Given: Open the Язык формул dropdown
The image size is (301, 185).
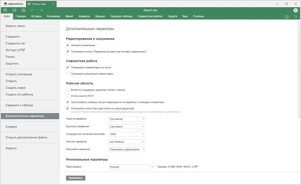Looking at the screenshot, I should (x=131, y=167).
